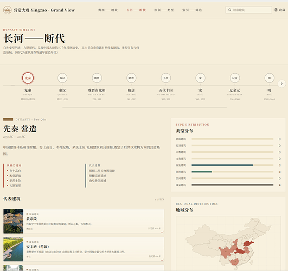Viewport: 288px width, 271px height.
Task: Open the 安丰塘（芍陂）card title
Action: click(x=37, y=247)
